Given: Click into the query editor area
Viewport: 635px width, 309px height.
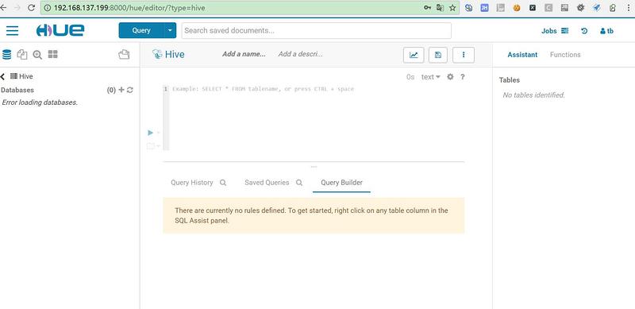Looking at the screenshot, I should click(316, 118).
